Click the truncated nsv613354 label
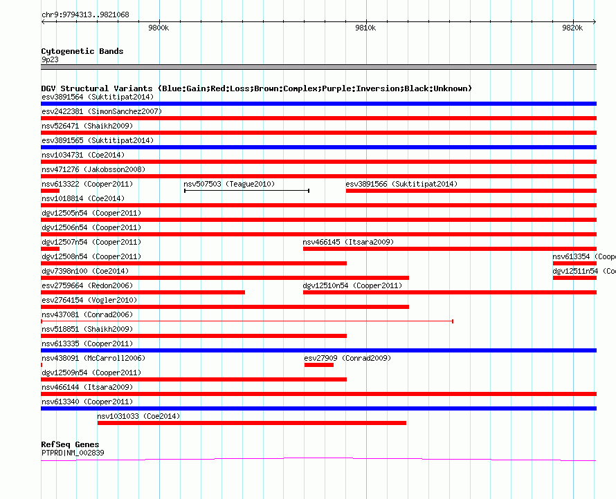Image resolution: width=616 pixels, height=499 pixels. 583,256
